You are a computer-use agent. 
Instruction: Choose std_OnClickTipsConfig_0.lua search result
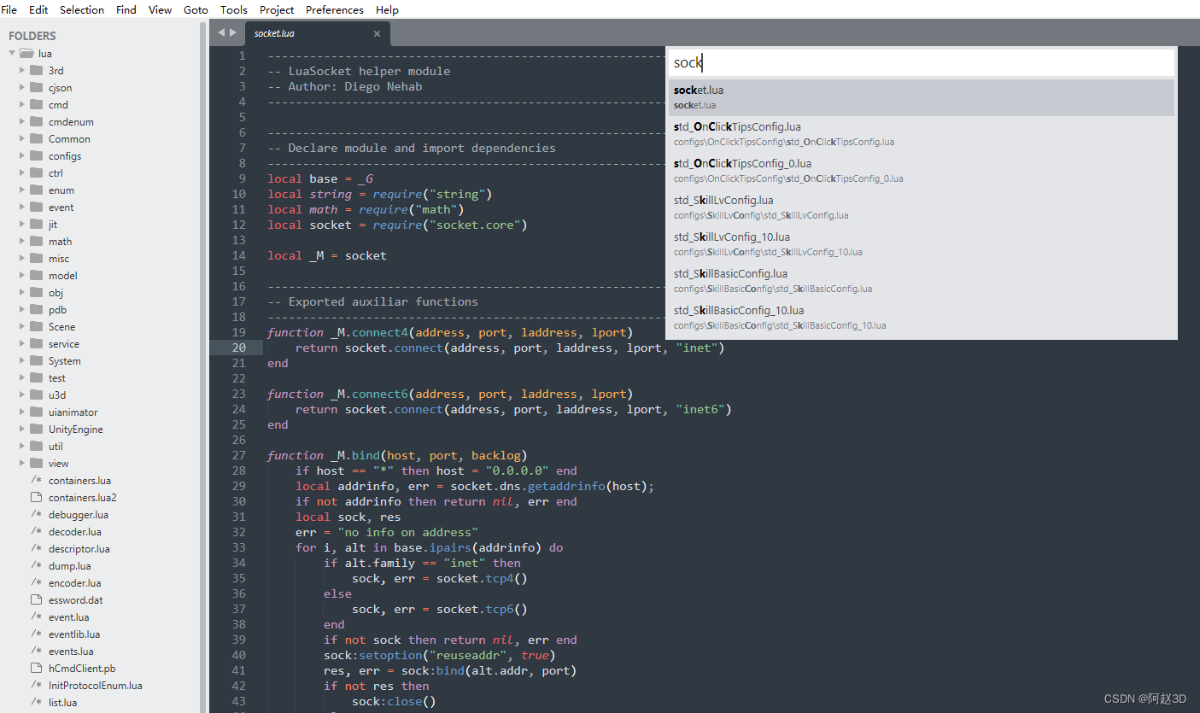[x=922, y=171]
